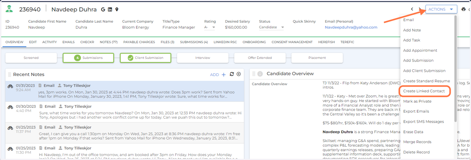Click person icon on 01/30/2023 note

click(x=60, y=106)
